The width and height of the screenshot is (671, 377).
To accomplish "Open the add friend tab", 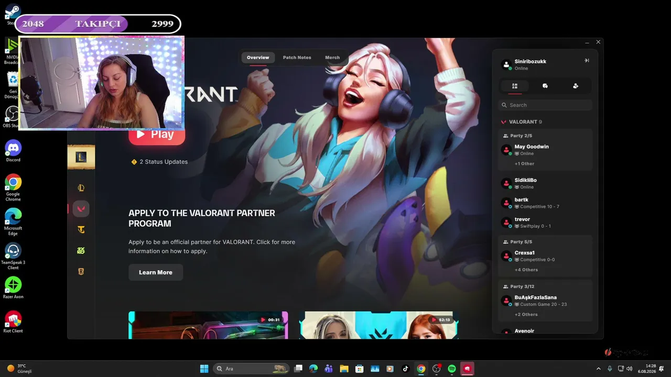I will [x=576, y=86].
